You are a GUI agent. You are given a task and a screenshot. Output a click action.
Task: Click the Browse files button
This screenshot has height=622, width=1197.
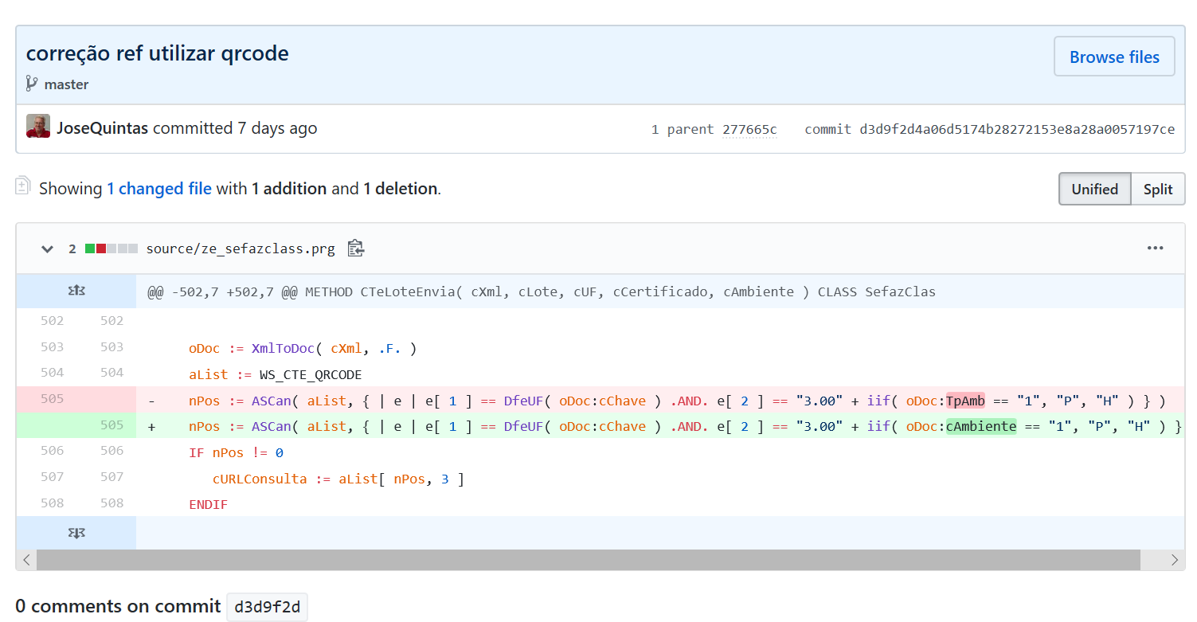(1113, 57)
